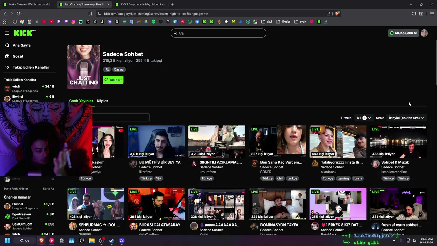The image size is (437, 246).
Task: Open the Telegram bookmark
Action: [197, 22]
